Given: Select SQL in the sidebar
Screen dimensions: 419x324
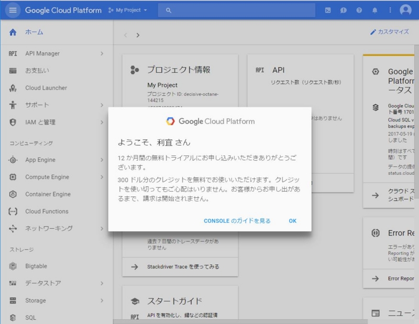Looking at the screenshot, I should pos(30,318).
